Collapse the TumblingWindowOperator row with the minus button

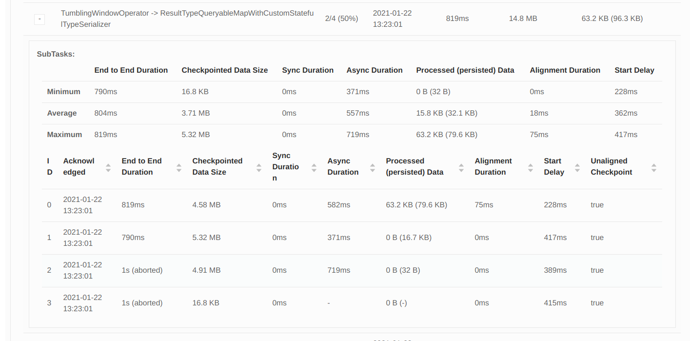tap(39, 19)
